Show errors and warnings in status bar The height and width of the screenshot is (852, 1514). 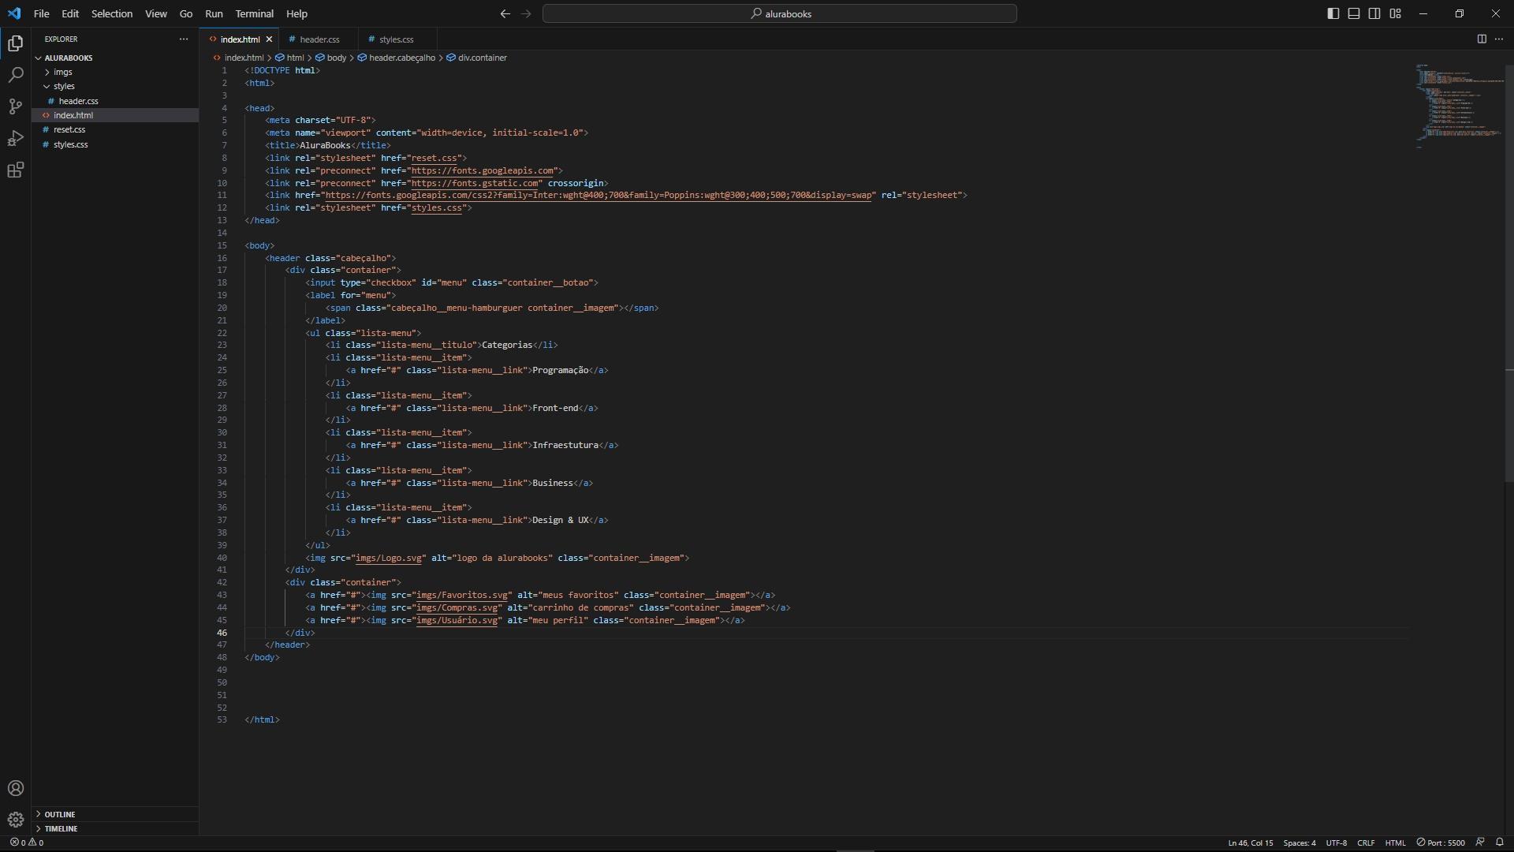click(x=27, y=842)
